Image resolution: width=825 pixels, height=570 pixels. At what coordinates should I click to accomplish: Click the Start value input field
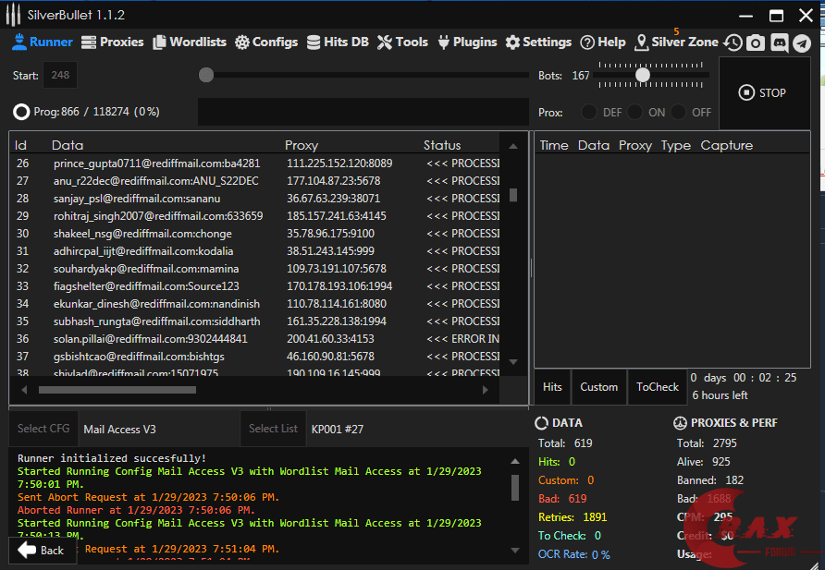(61, 75)
